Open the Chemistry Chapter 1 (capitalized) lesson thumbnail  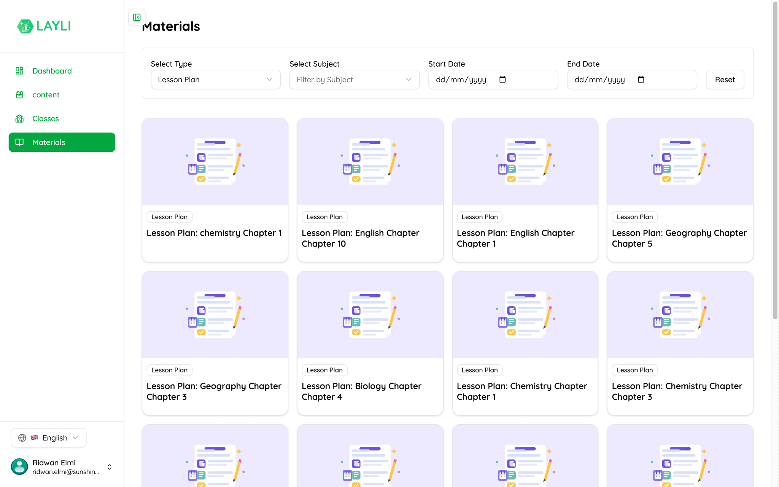[525, 315]
